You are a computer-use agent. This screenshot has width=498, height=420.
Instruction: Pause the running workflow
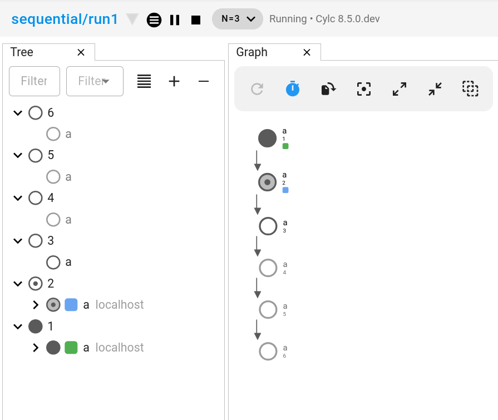(x=175, y=19)
